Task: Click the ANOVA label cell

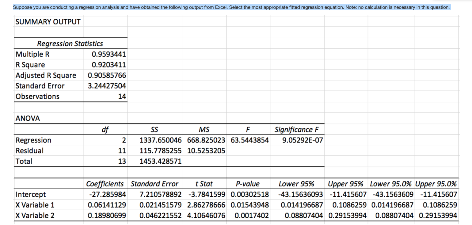Action: tap(25, 118)
